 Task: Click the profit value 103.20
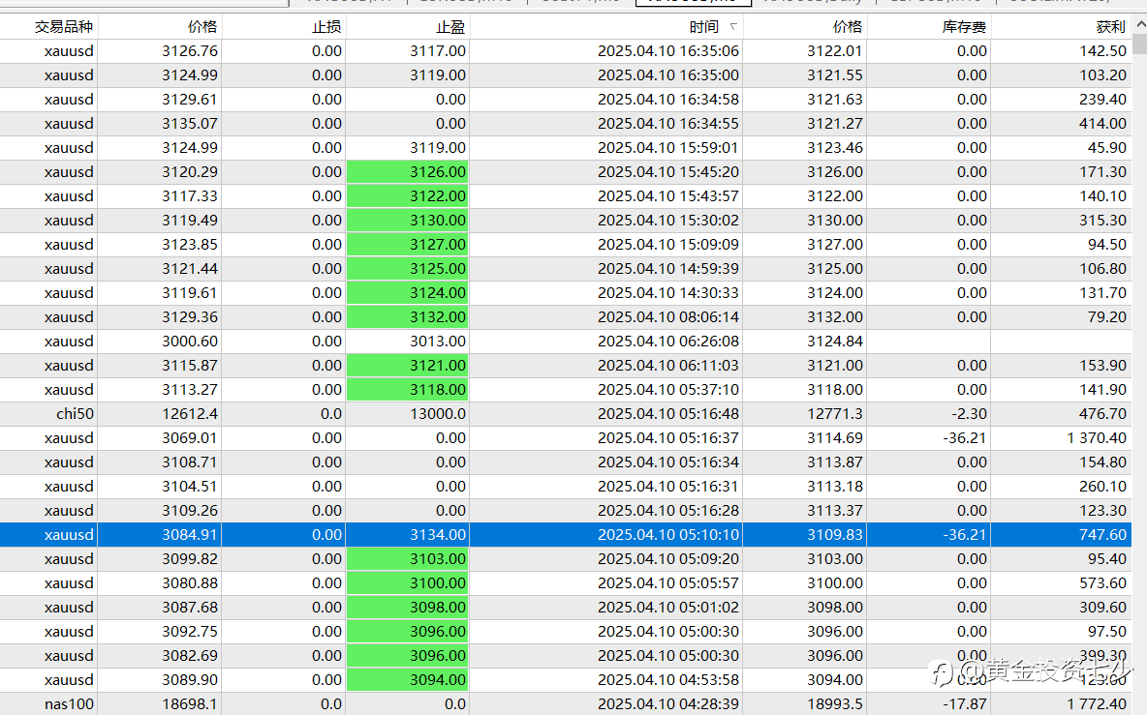point(1103,75)
